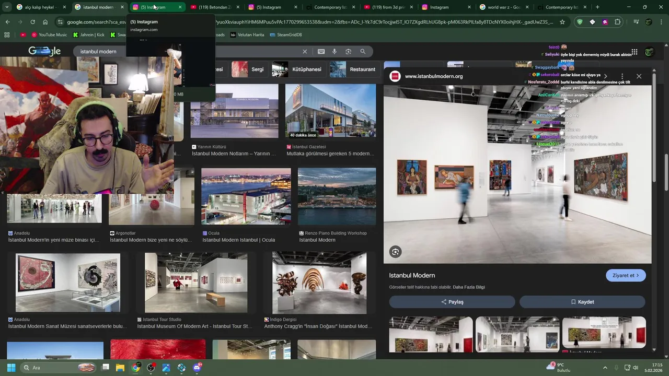Viewport: 669px width, 376px height.
Task: Click the large gallery preview image
Action: [517, 174]
